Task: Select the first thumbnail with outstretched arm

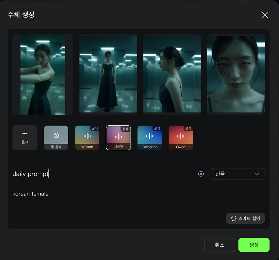Action: (43, 74)
